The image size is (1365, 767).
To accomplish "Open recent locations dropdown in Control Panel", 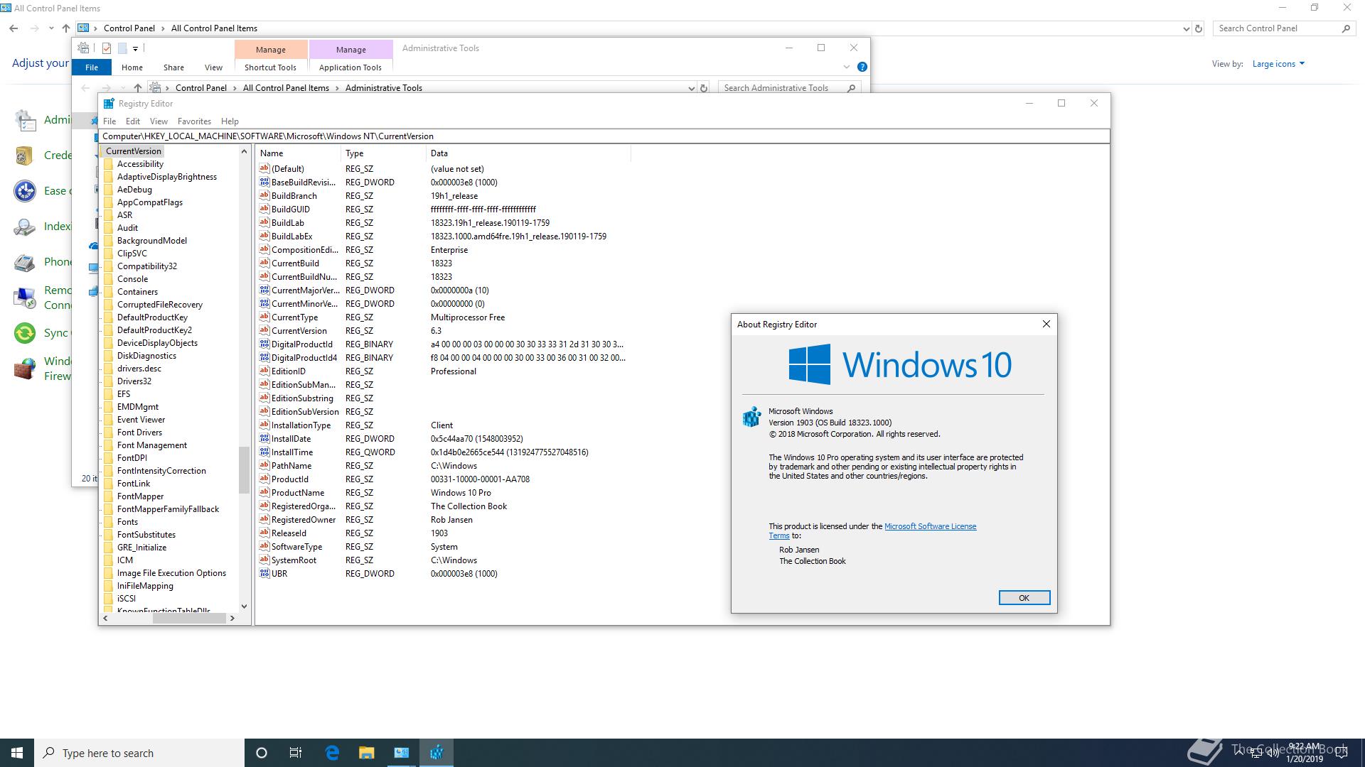I will coord(51,28).
